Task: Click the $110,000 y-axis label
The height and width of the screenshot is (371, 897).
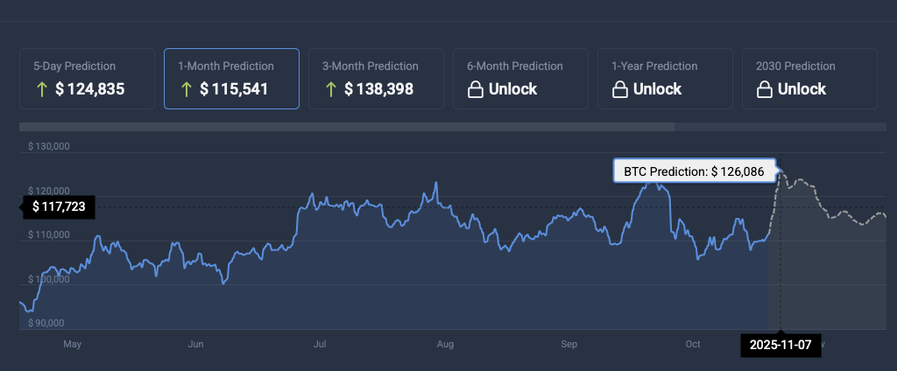Action: [49, 235]
